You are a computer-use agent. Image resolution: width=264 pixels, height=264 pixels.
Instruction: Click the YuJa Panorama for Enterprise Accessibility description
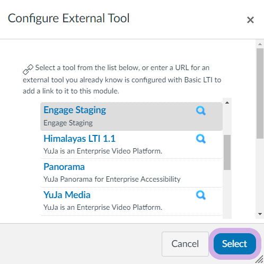point(112,179)
